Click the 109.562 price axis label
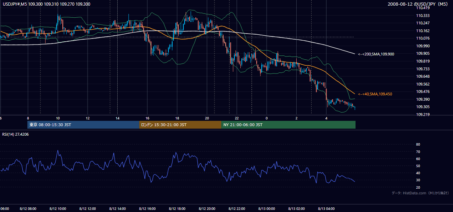Screen dimensions: 453x212 coord(423,84)
